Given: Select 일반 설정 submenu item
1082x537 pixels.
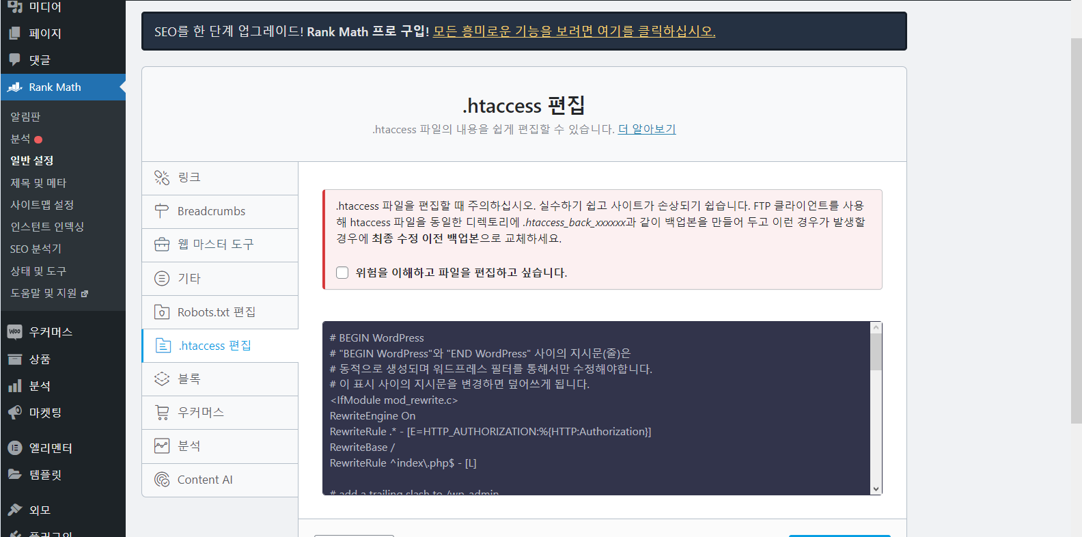Looking at the screenshot, I should coord(32,161).
